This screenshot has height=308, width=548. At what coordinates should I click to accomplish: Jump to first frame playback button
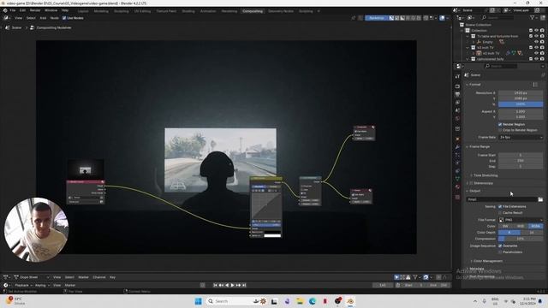click(215, 285)
